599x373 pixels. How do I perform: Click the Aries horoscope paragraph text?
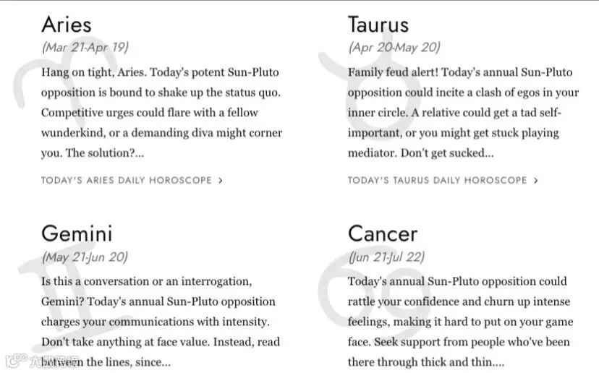click(x=161, y=113)
